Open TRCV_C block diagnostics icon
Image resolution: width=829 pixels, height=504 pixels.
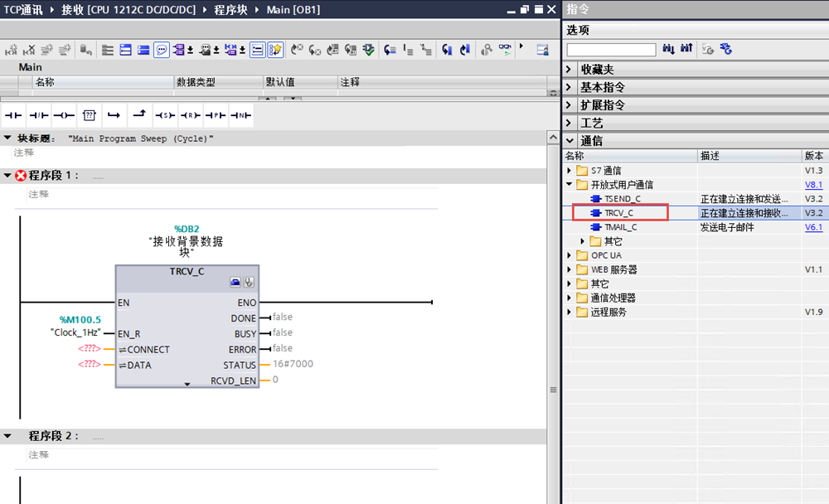click(248, 283)
